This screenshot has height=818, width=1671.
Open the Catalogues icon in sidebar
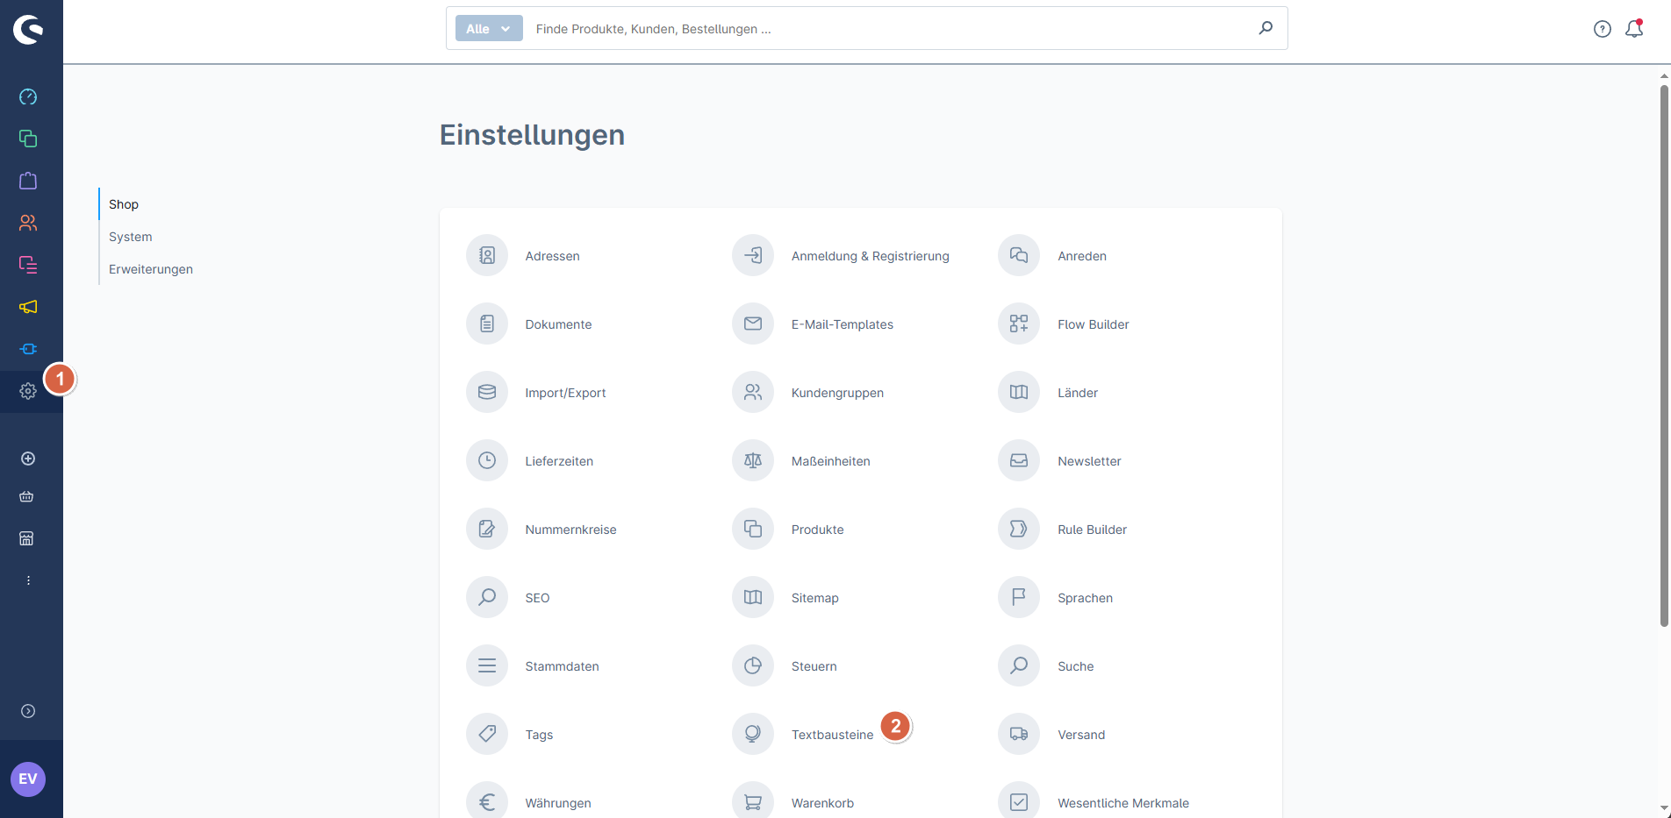point(28,139)
